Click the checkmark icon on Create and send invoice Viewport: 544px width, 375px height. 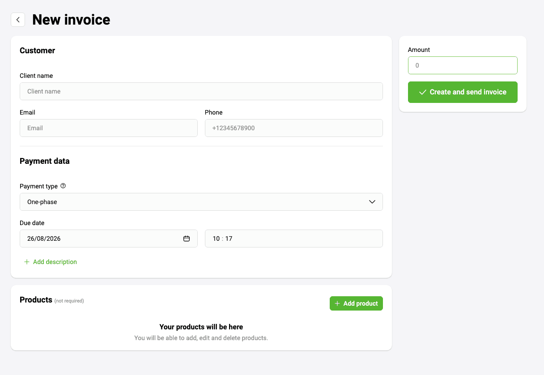click(x=423, y=92)
